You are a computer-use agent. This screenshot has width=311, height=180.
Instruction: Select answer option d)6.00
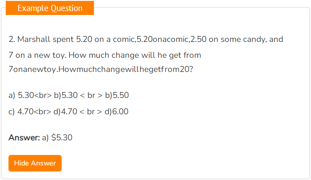(116, 112)
